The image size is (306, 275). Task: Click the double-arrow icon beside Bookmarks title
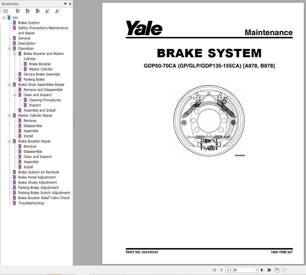[65, 4]
